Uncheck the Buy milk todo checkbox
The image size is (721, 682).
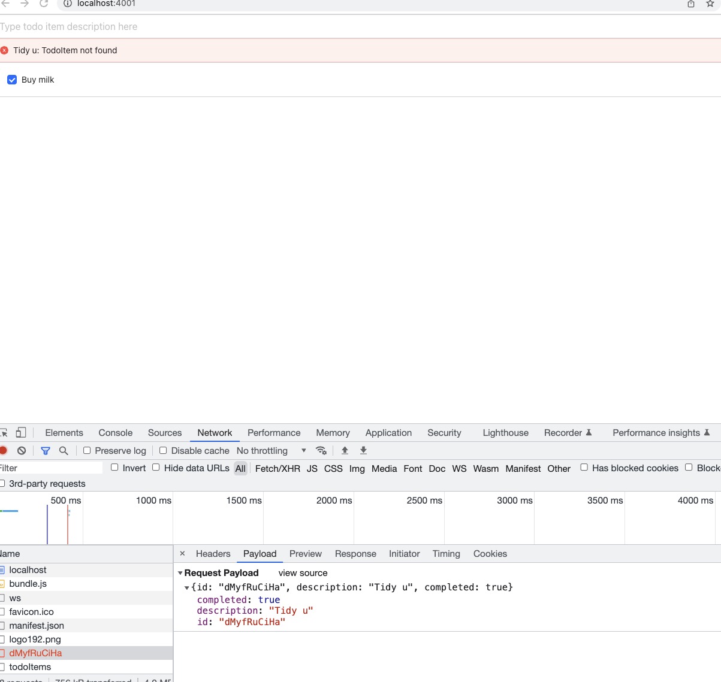[12, 80]
